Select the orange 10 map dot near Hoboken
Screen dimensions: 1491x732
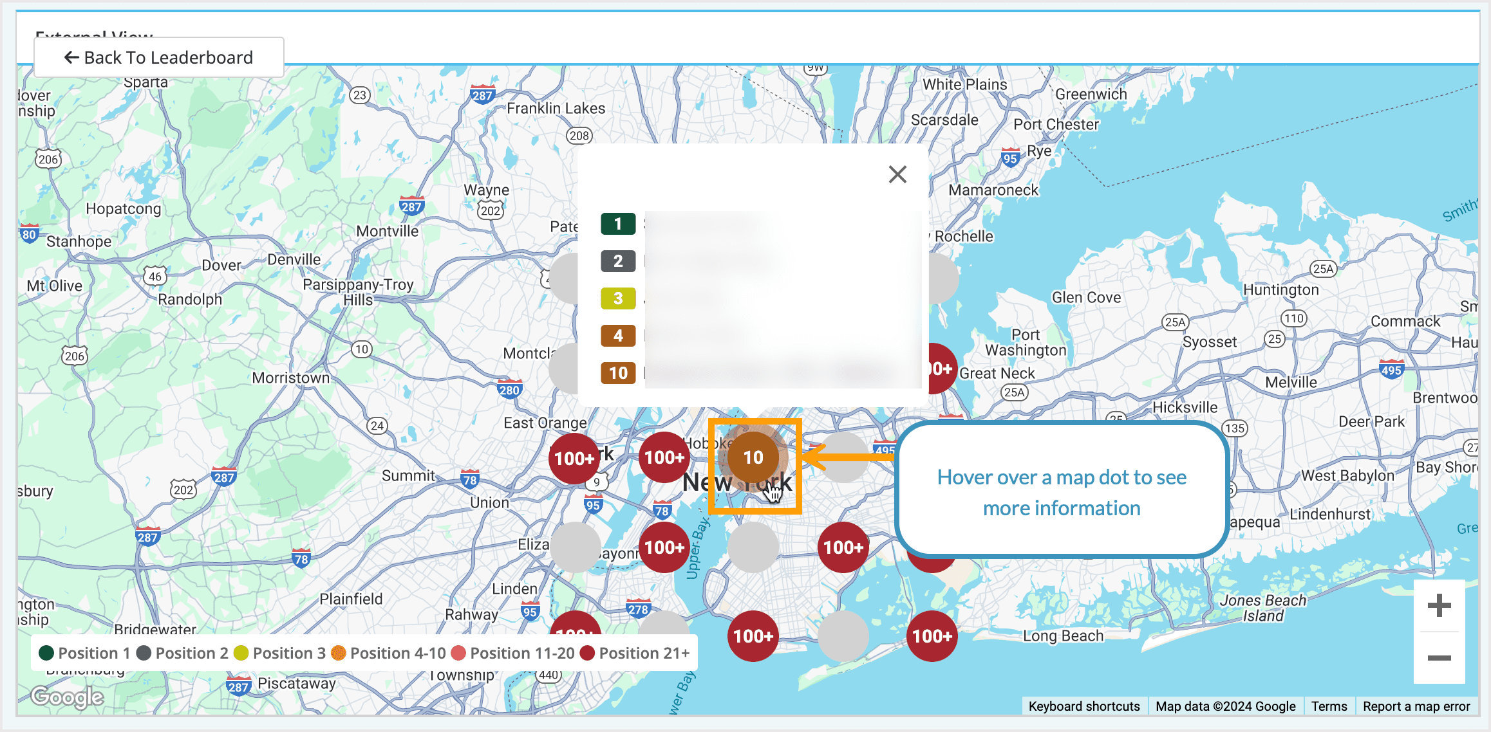click(753, 457)
